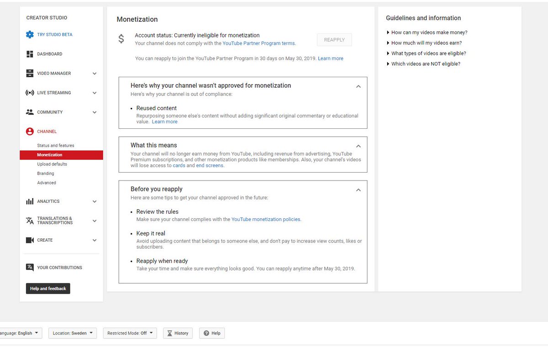Open Try Studio Beta
The image size is (548, 349).
(55, 35)
